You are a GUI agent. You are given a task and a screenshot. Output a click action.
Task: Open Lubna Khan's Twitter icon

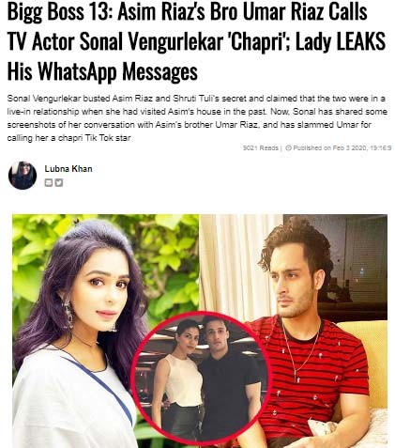(x=59, y=182)
